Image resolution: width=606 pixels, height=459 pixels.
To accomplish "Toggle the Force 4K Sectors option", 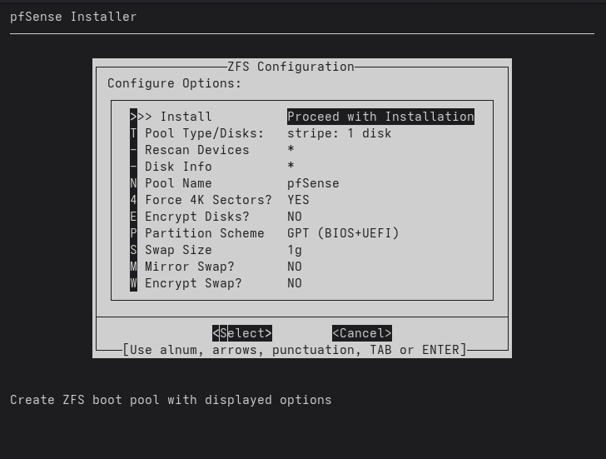I will (x=220, y=200).
